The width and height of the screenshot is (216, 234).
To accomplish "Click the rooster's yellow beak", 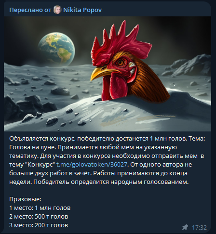I will (102, 73).
